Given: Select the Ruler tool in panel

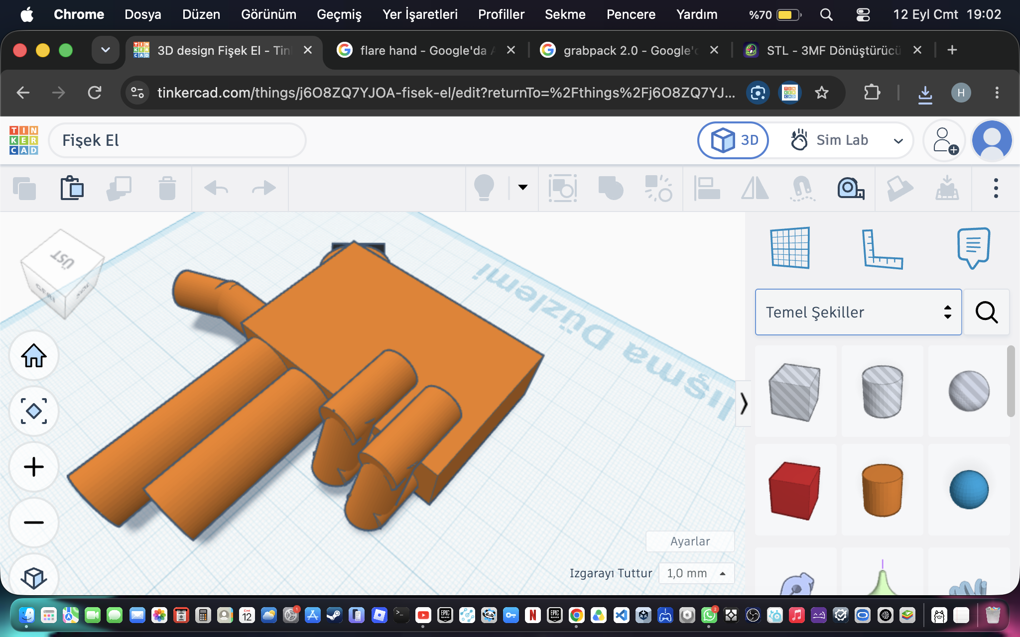Looking at the screenshot, I should tap(882, 249).
